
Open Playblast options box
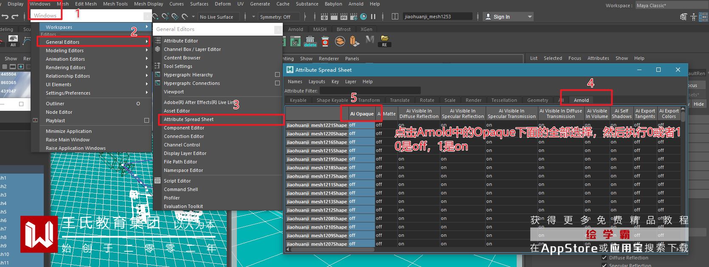146,121
